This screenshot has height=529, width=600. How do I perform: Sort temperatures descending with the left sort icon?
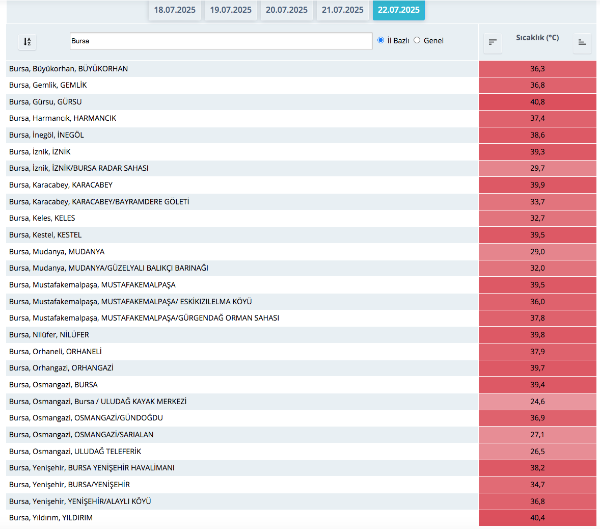(493, 42)
